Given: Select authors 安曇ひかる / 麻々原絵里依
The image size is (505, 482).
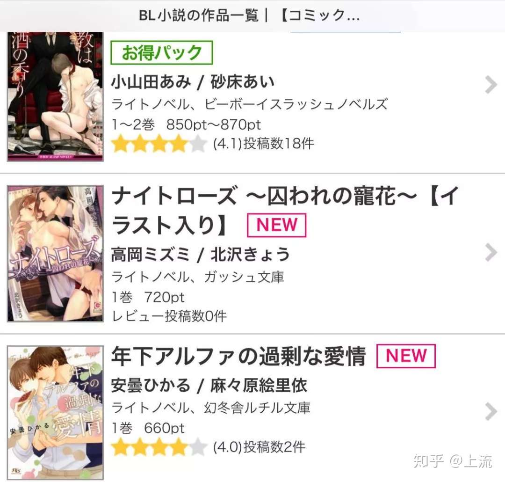Looking at the screenshot, I should click(x=209, y=385).
